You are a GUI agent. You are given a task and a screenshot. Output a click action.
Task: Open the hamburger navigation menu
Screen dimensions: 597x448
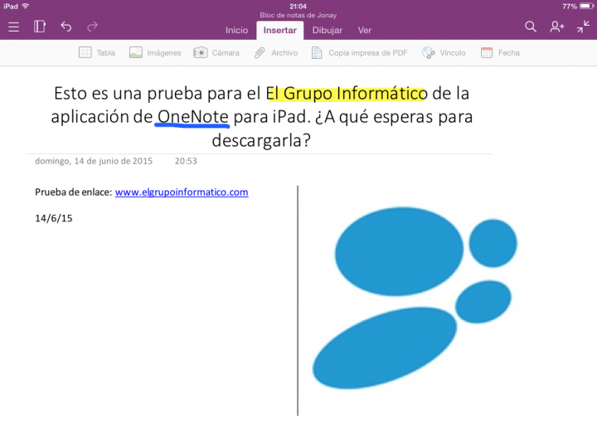coord(14,27)
